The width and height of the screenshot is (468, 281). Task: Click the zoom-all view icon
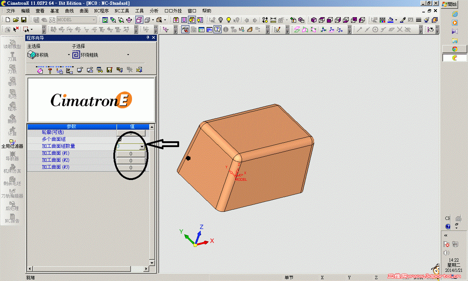point(105,20)
